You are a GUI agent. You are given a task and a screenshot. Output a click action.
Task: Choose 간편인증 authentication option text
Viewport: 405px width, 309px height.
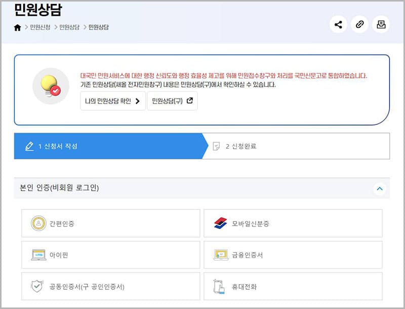tap(62, 223)
